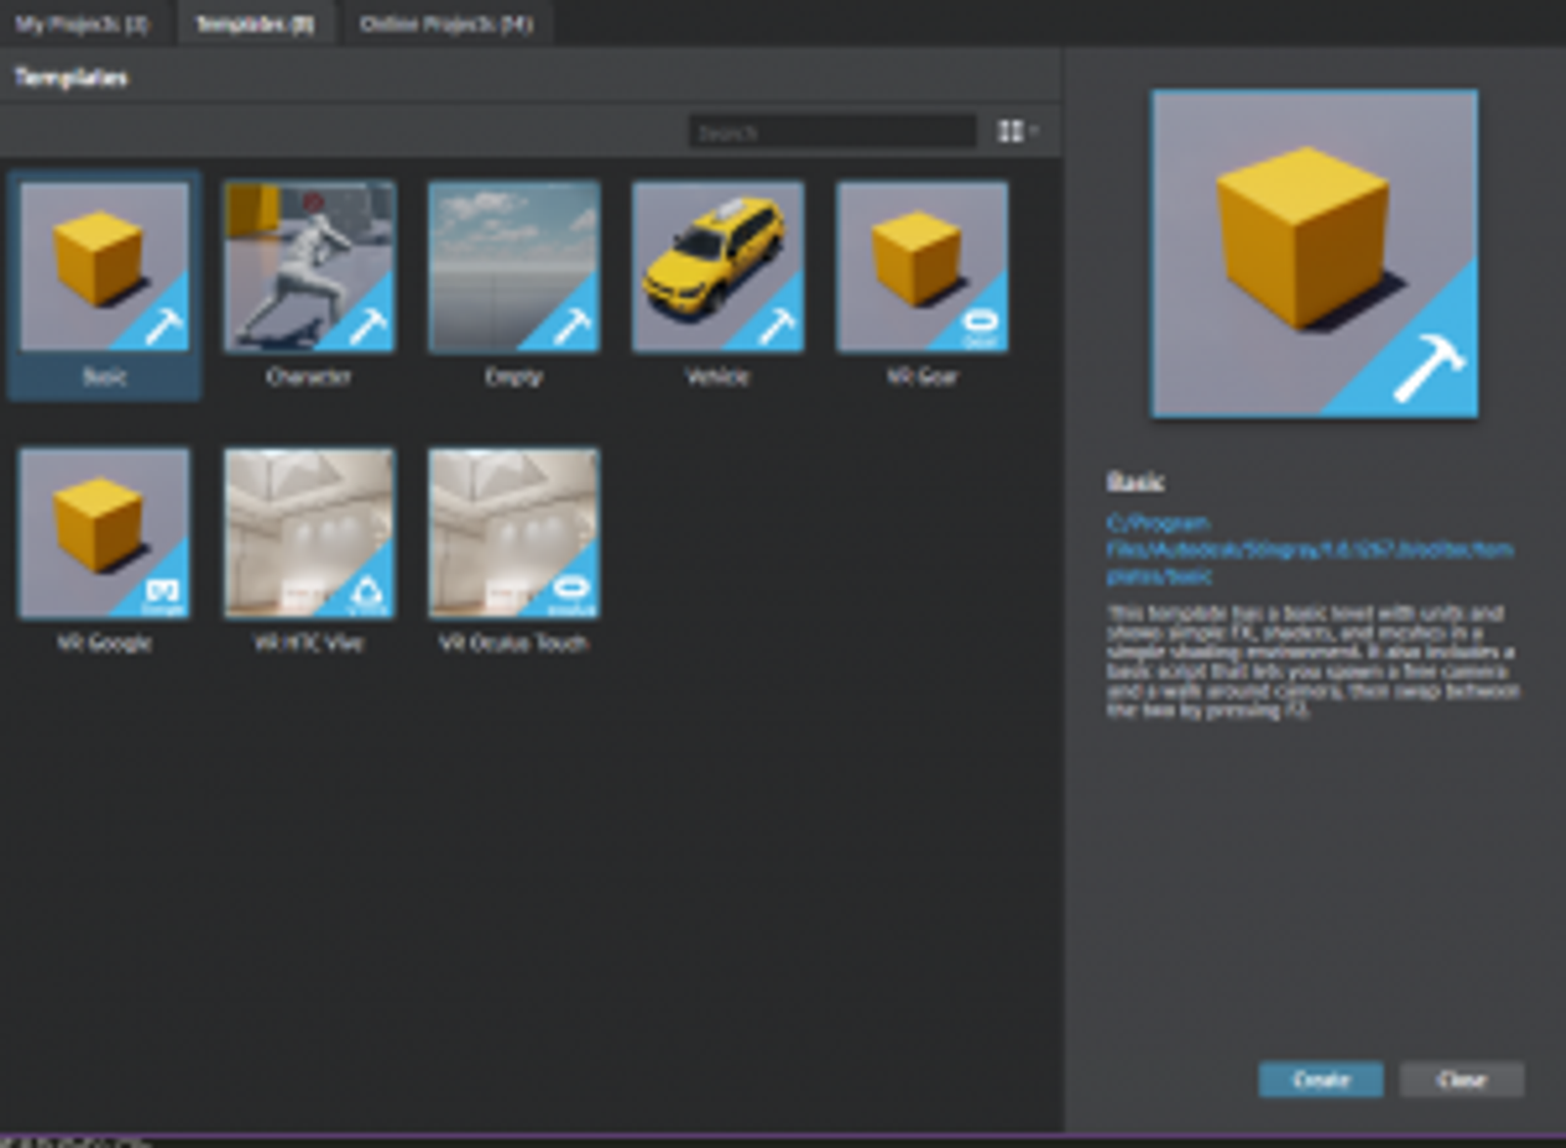
Task: Select the Templates tab
Action: point(254,23)
